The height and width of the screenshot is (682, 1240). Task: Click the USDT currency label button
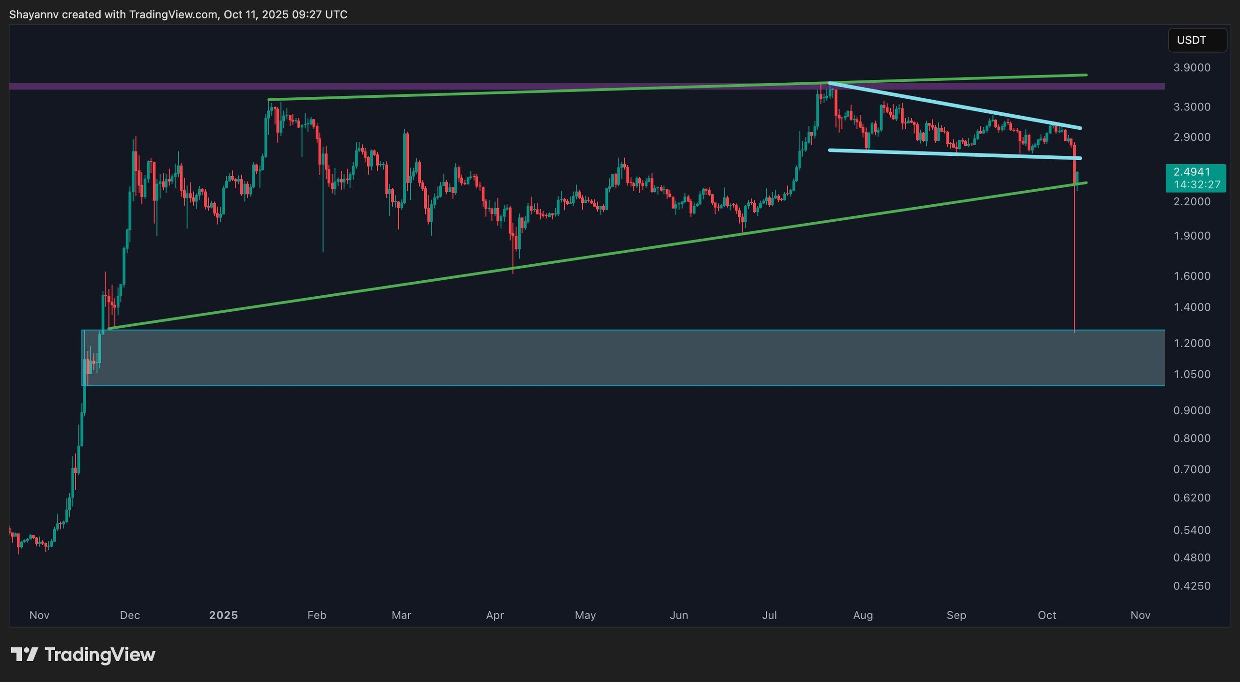(x=1197, y=40)
